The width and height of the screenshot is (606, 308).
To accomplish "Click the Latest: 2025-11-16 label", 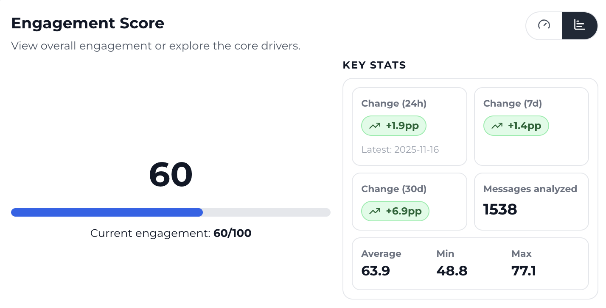I will click(x=400, y=150).
